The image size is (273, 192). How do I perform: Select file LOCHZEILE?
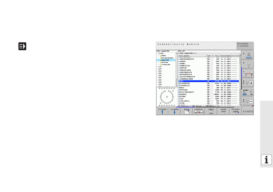tap(208, 86)
